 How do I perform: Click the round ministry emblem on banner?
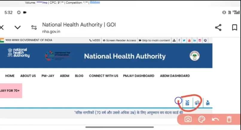pos(195,56)
